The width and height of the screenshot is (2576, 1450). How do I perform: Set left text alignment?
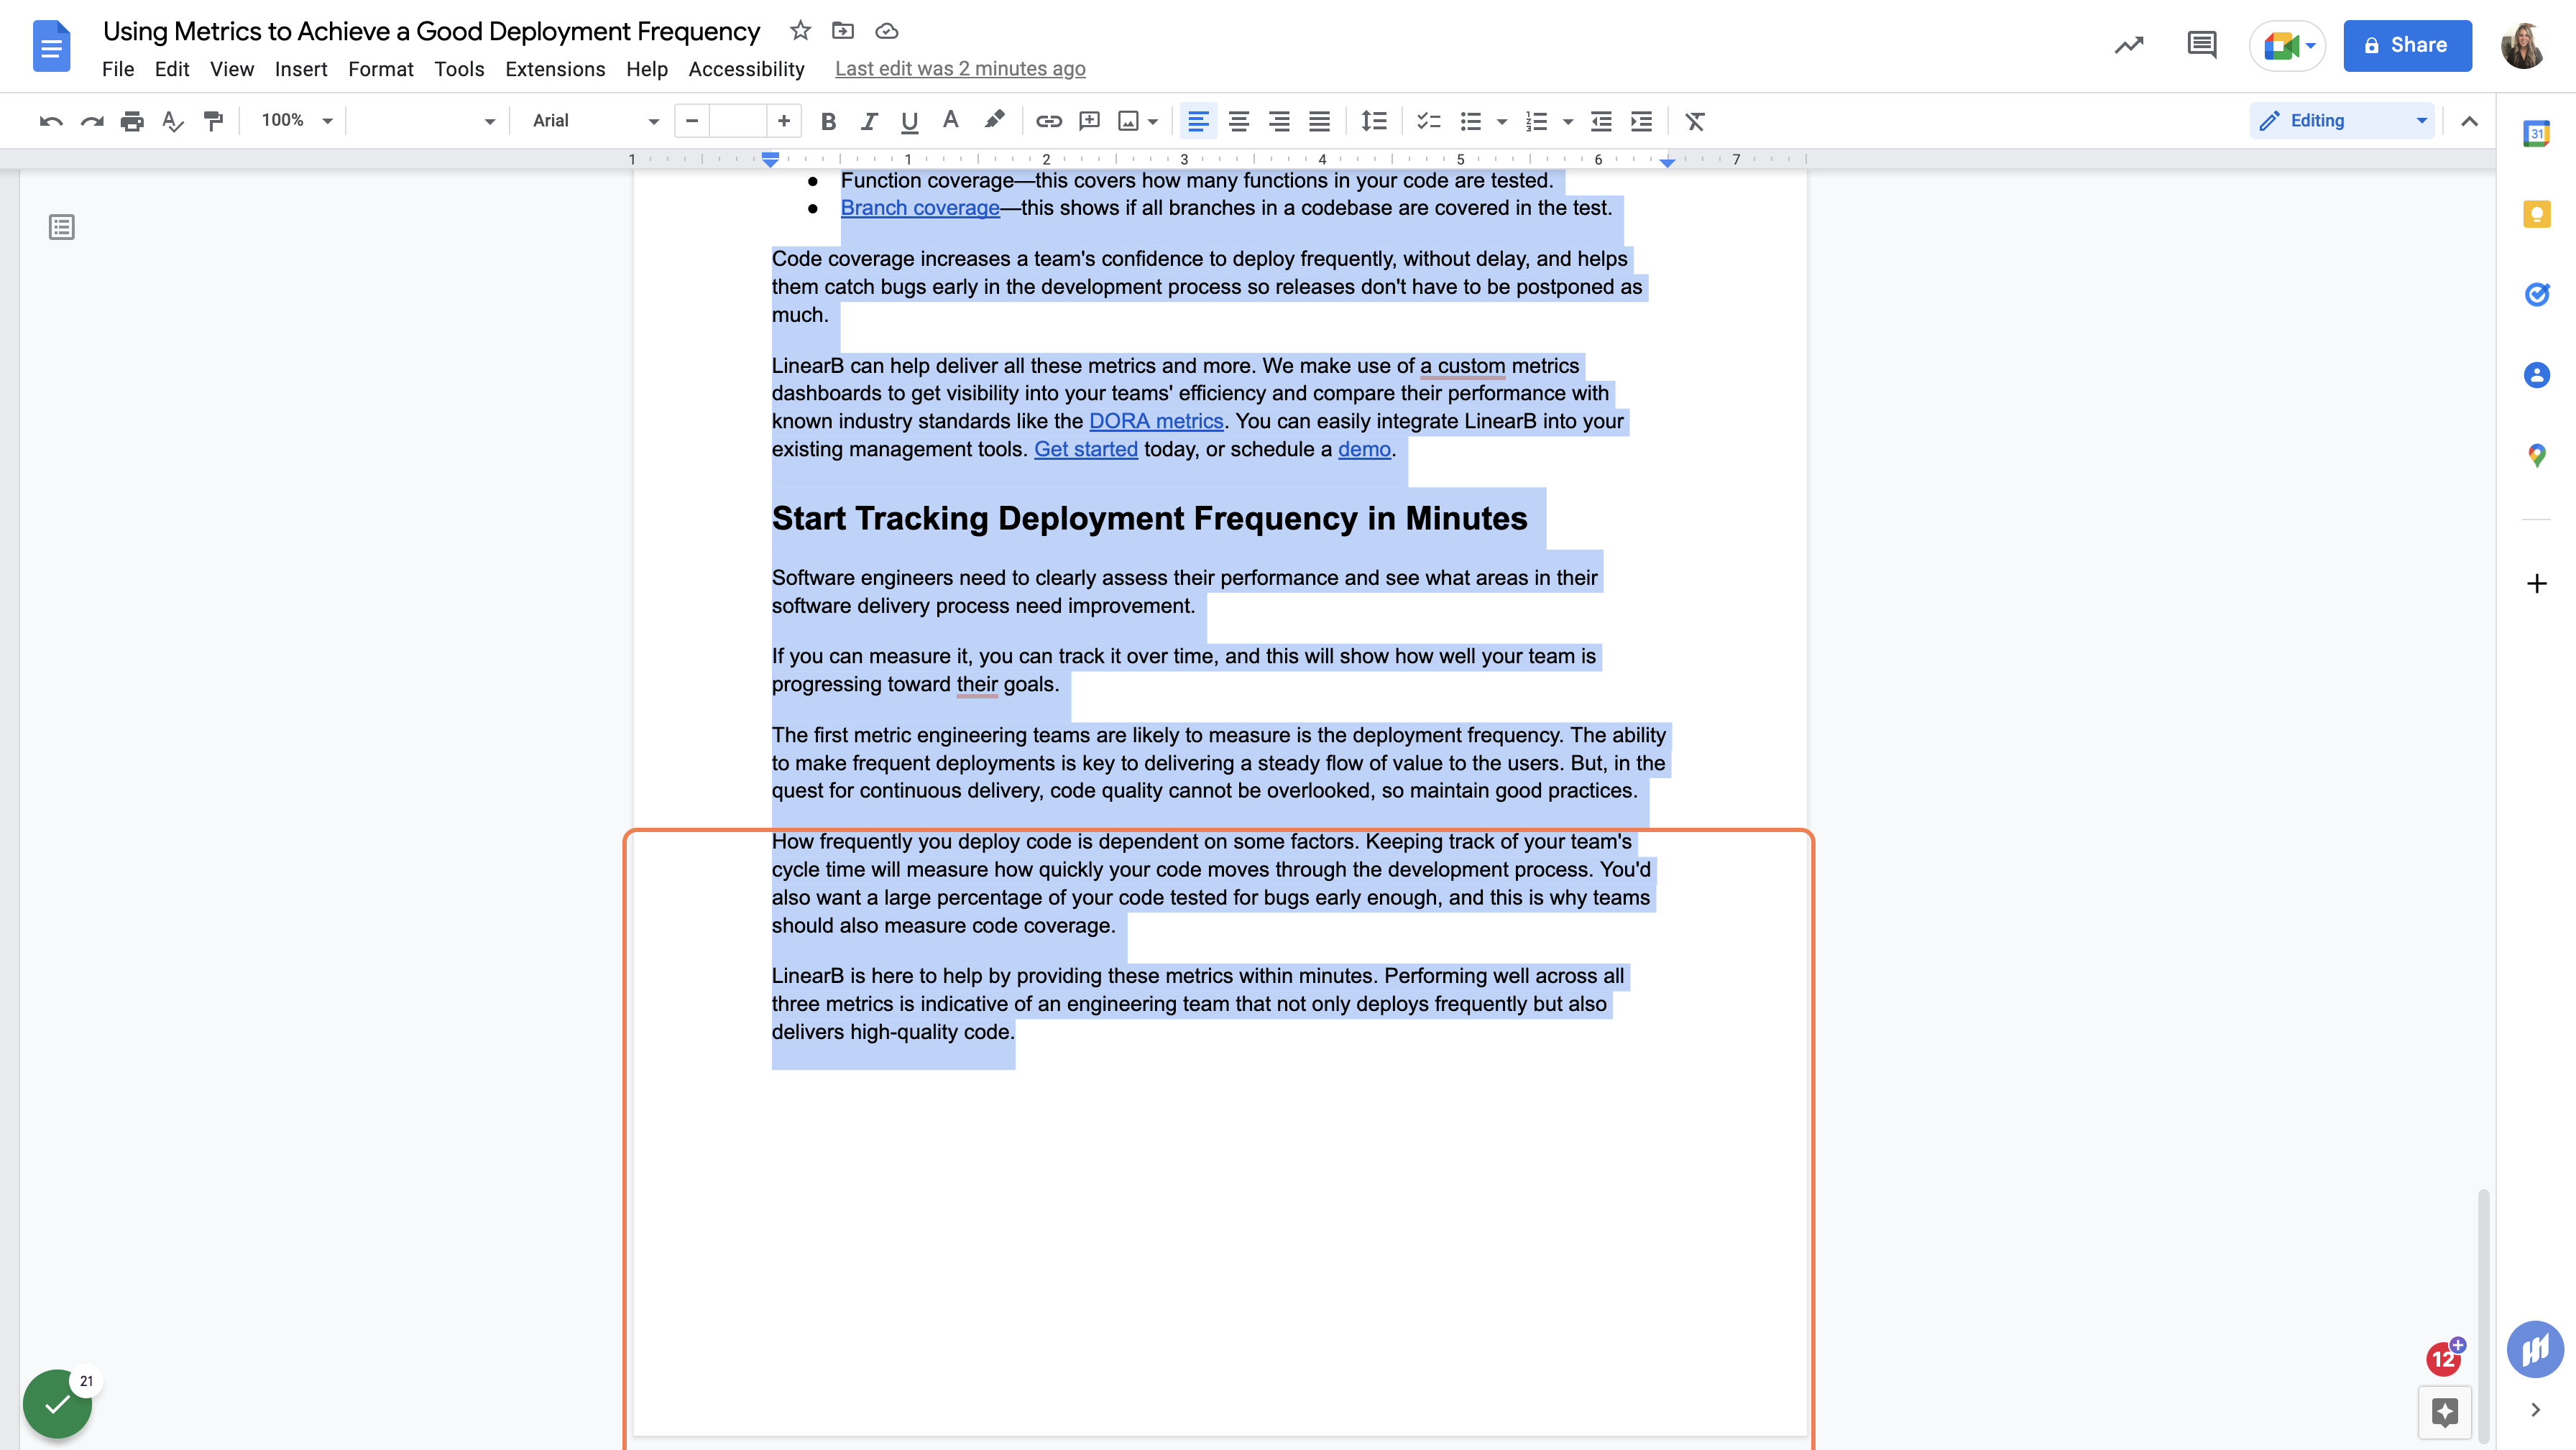coord(1198,121)
